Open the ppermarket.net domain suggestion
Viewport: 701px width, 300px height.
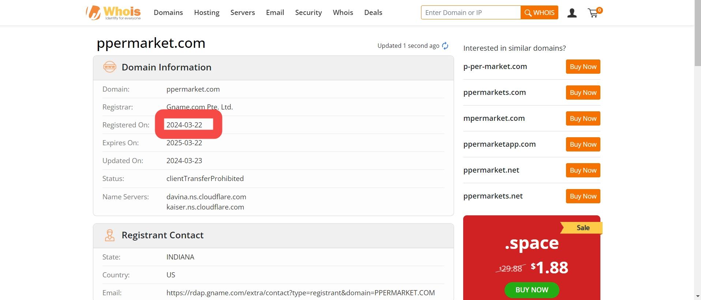click(x=491, y=170)
